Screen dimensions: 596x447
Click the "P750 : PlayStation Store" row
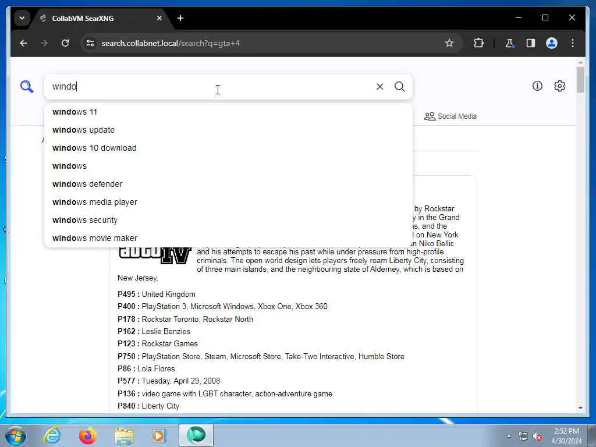click(x=261, y=357)
